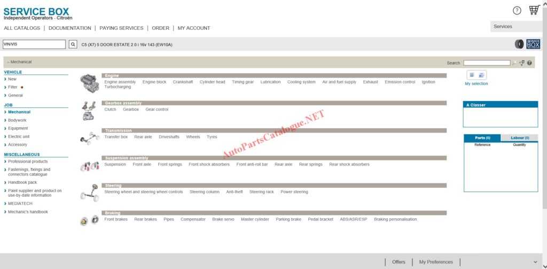Click the VIN search magnifier button
This screenshot has width=547, height=269.
[x=73, y=44]
